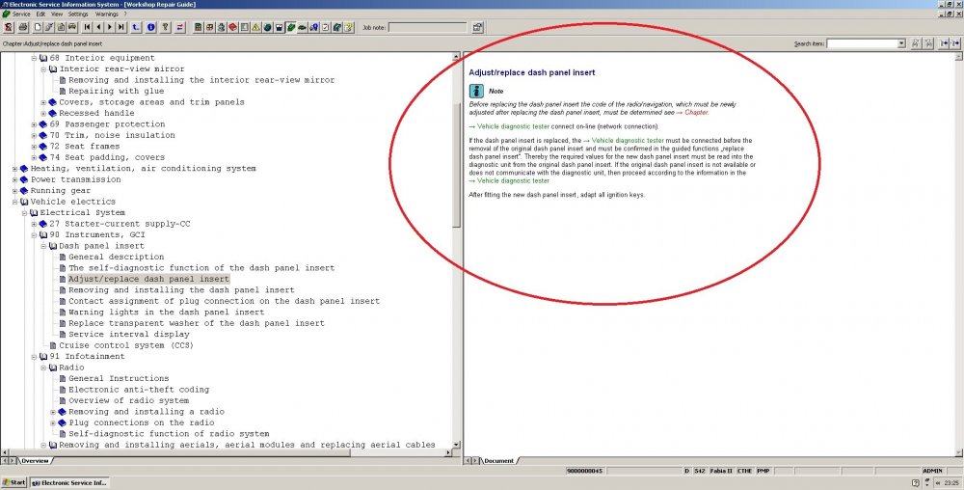Open 'Cruise control system (CCS)' item

[126, 345]
